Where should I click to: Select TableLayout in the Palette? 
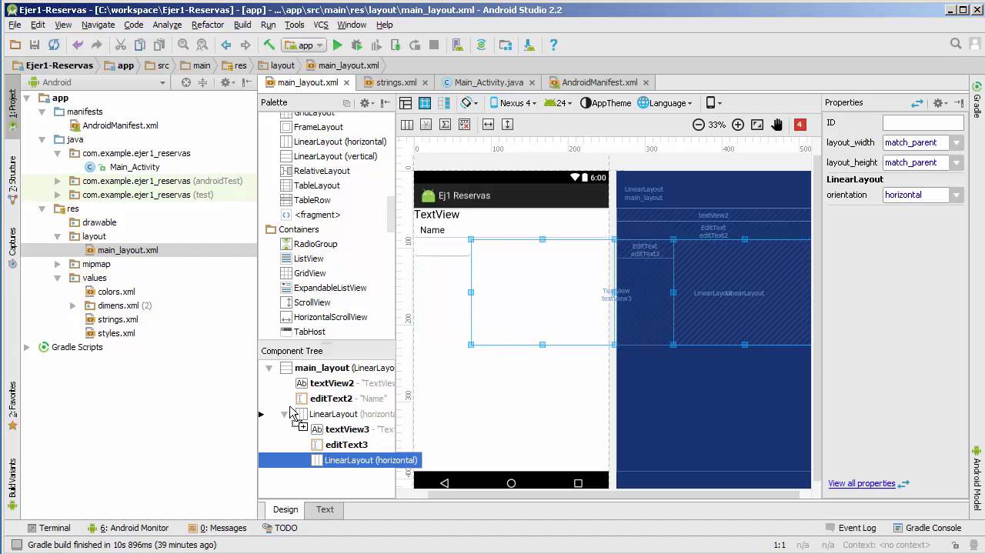(316, 185)
